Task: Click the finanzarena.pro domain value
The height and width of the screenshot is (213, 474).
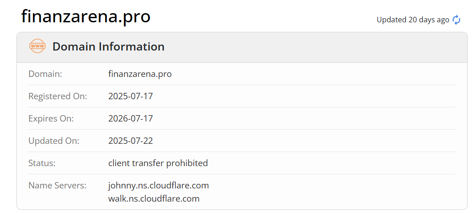Action: 140,74
